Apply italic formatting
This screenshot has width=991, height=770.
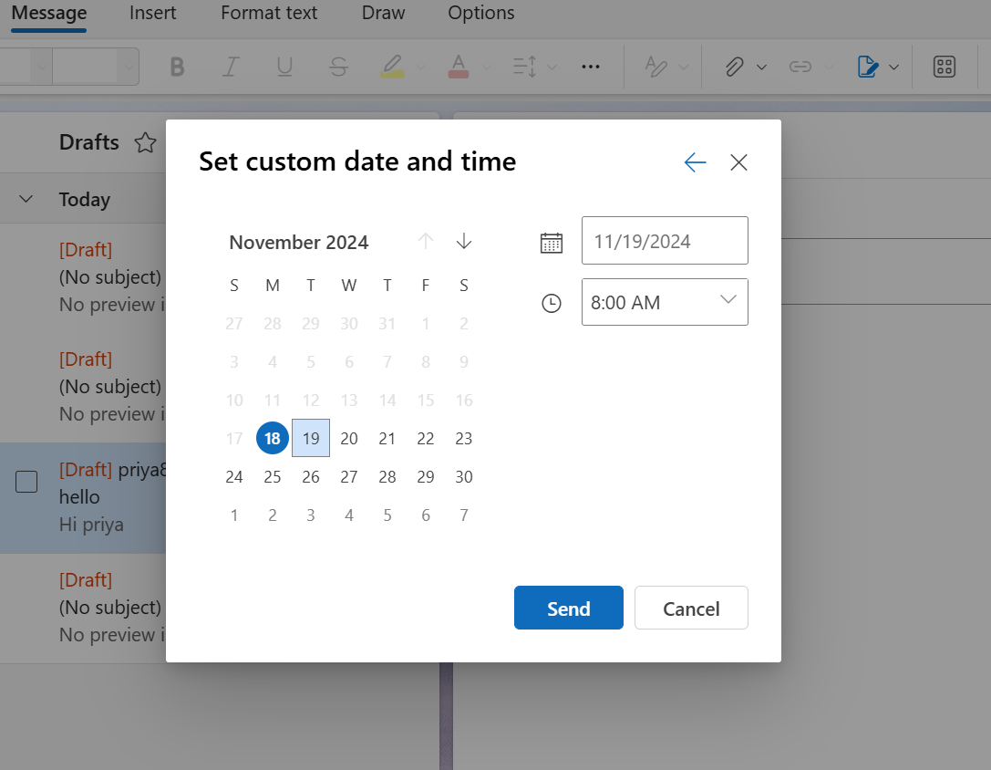pyautogui.click(x=231, y=66)
